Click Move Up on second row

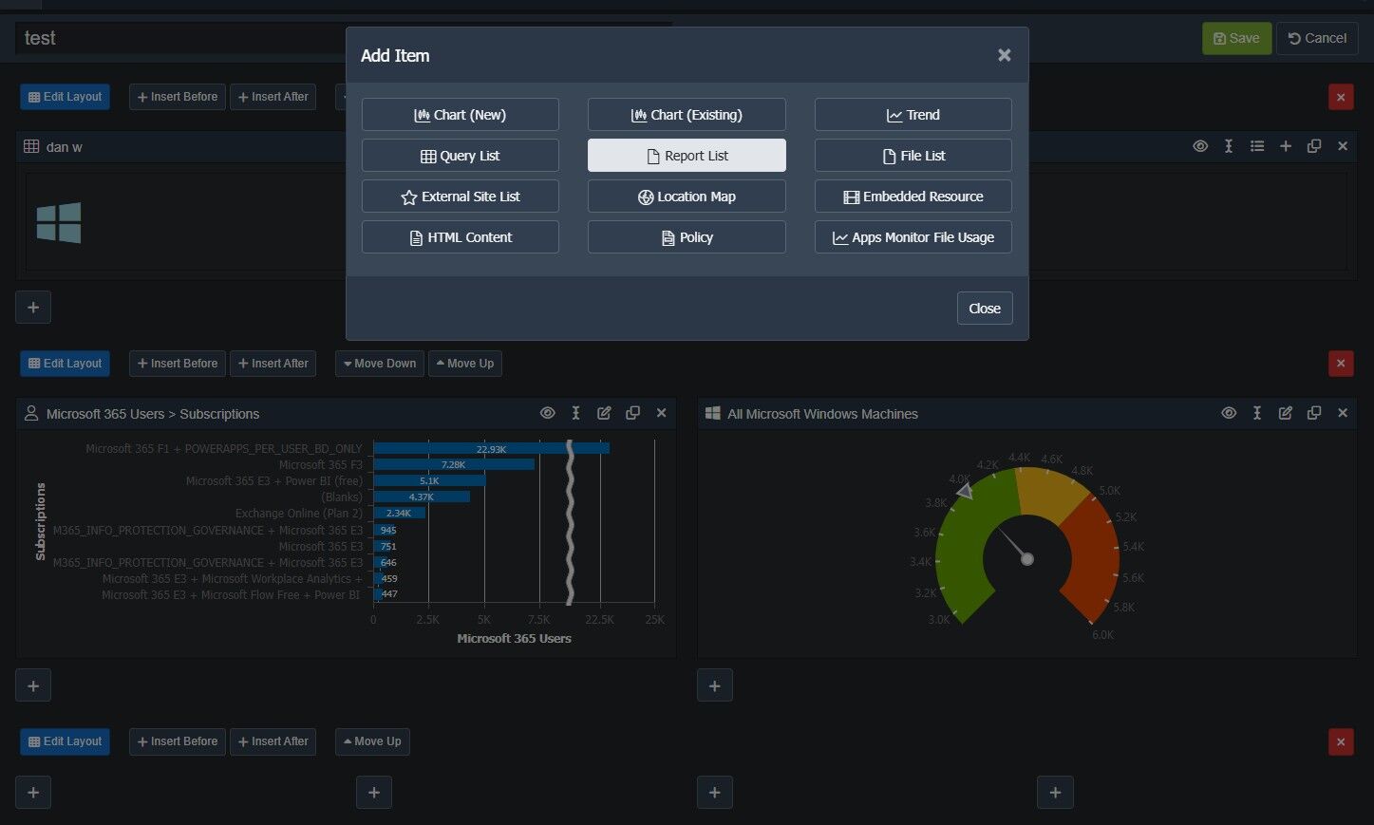pos(465,364)
